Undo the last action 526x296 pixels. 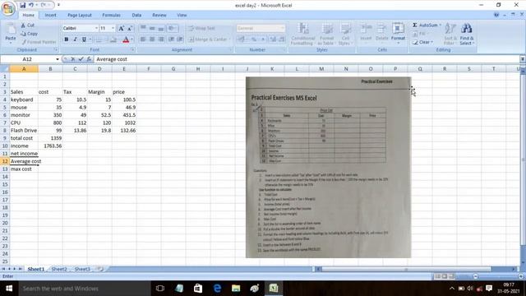(31, 5)
